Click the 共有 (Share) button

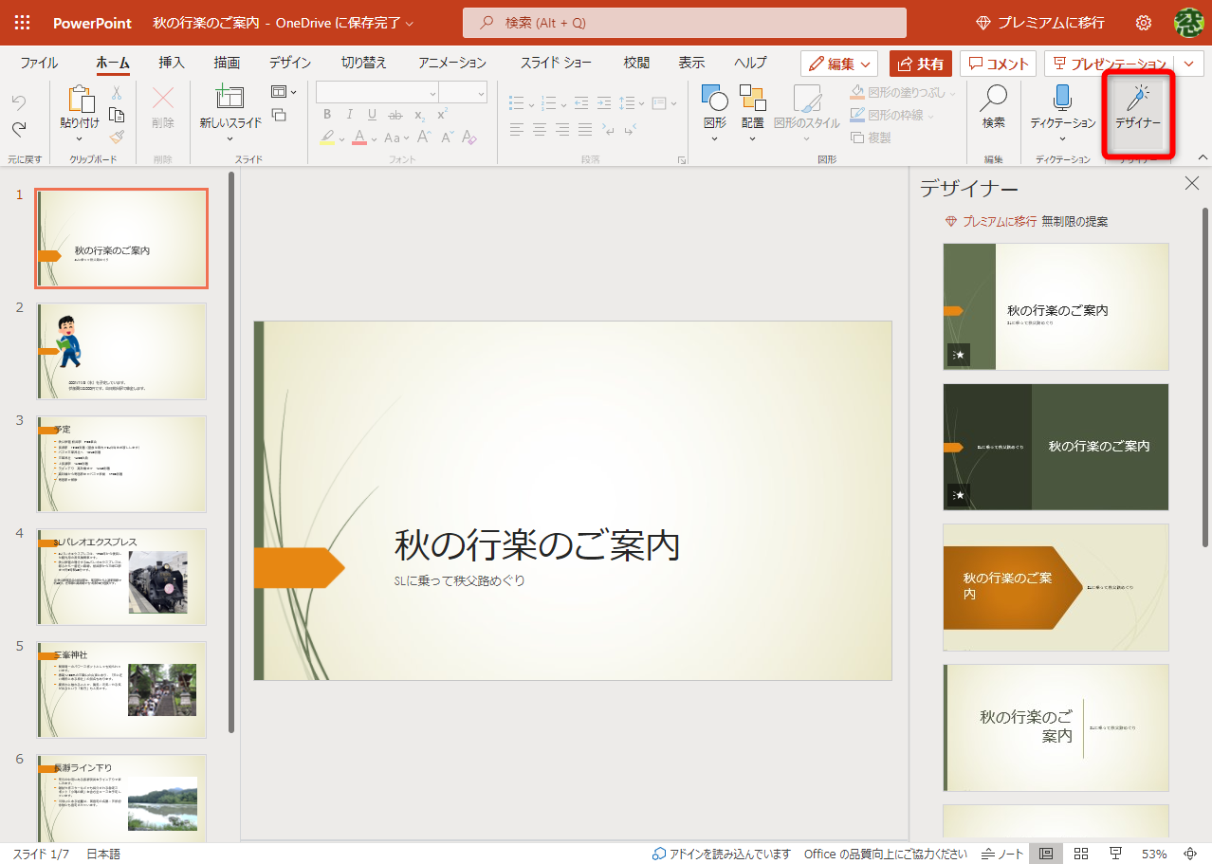(x=919, y=64)
